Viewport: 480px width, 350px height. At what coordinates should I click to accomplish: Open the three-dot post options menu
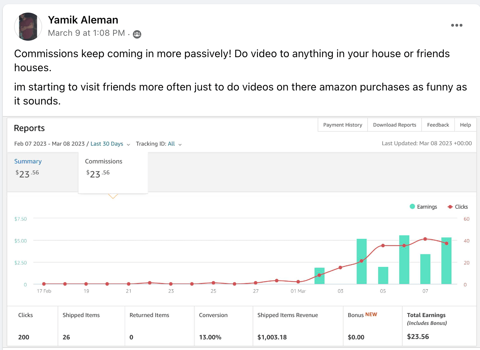456,25
